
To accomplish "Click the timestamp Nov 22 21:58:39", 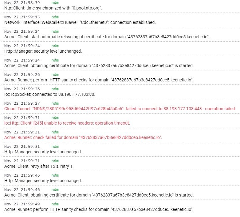I will pos(22,3).
